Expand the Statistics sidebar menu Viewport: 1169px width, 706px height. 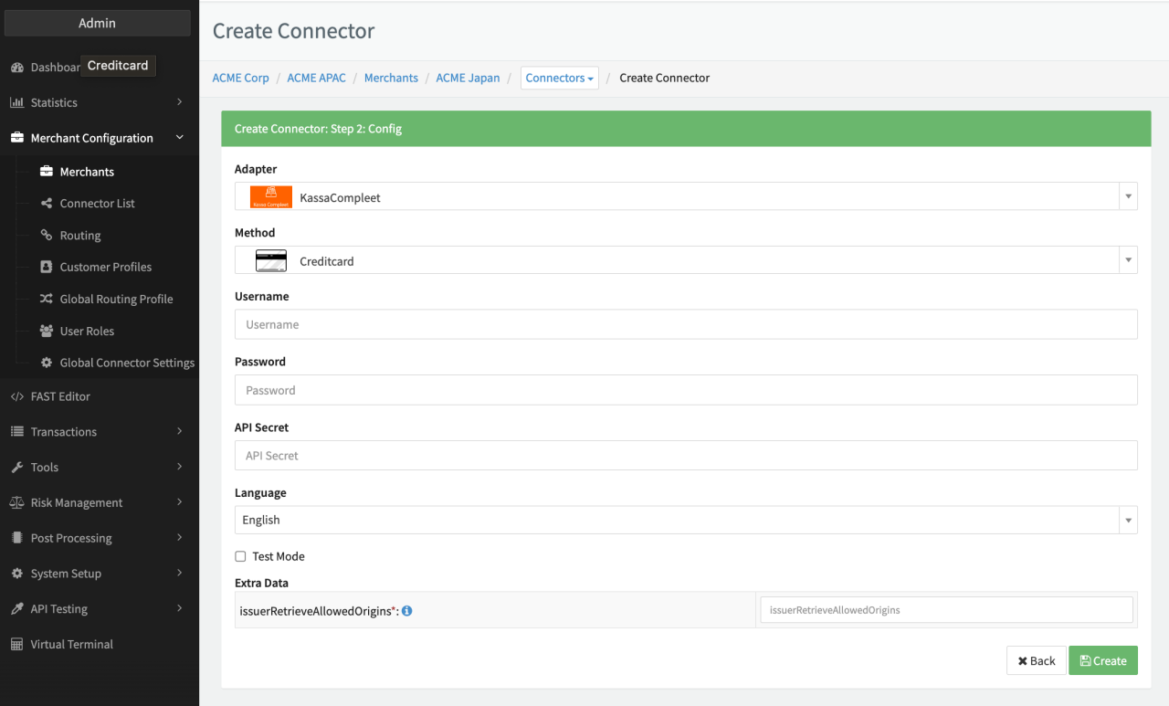click(x=96, y=102)
